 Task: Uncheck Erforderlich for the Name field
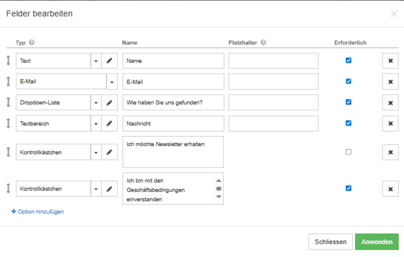tap(348, 60)
